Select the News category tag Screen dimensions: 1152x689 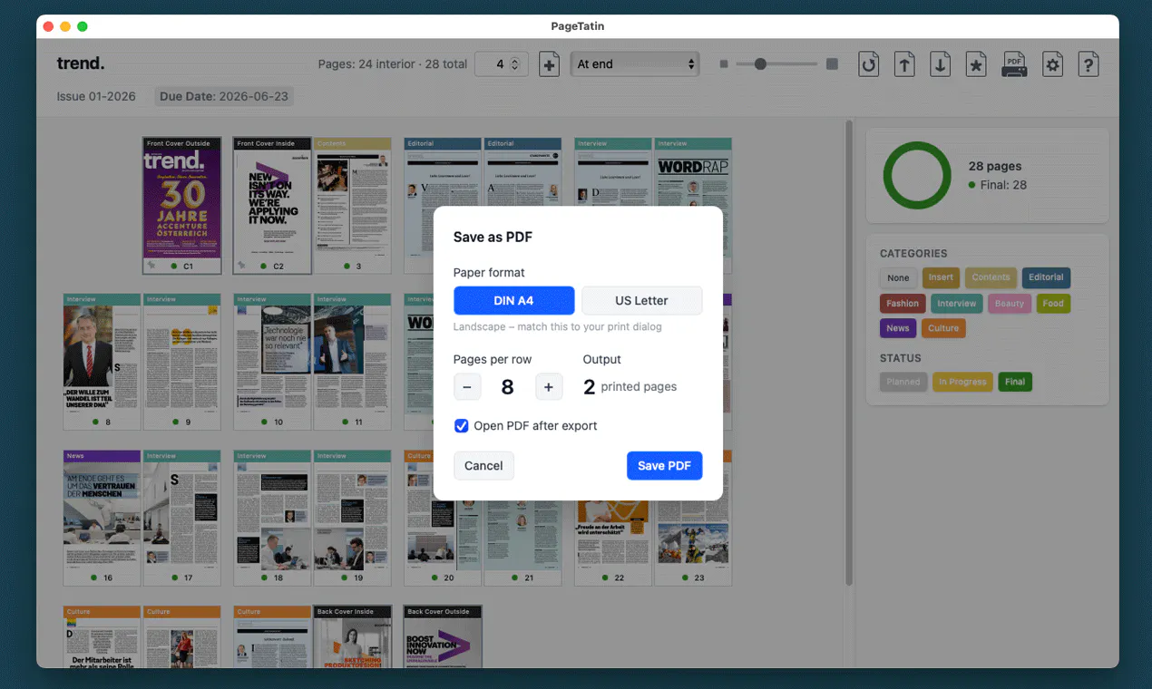898,328
